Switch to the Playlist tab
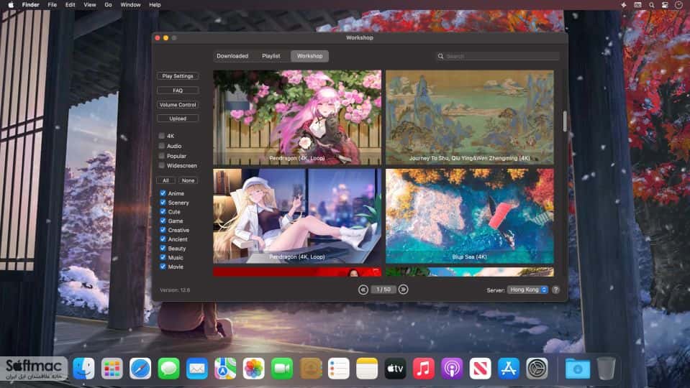The image size is (690, 388). tap(271, 56)
